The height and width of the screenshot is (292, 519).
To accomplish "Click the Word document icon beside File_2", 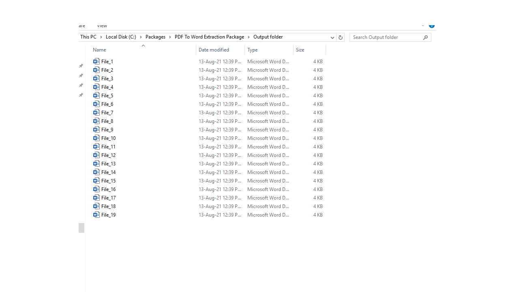I will (x=96, y=70).
